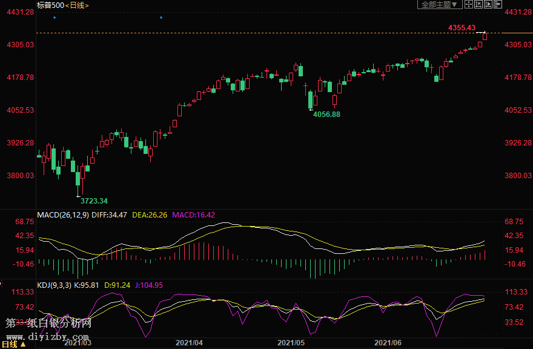Click the crosshair cursor icon in top toolbar
The image size is (533, 349).
tap(469, 5)
